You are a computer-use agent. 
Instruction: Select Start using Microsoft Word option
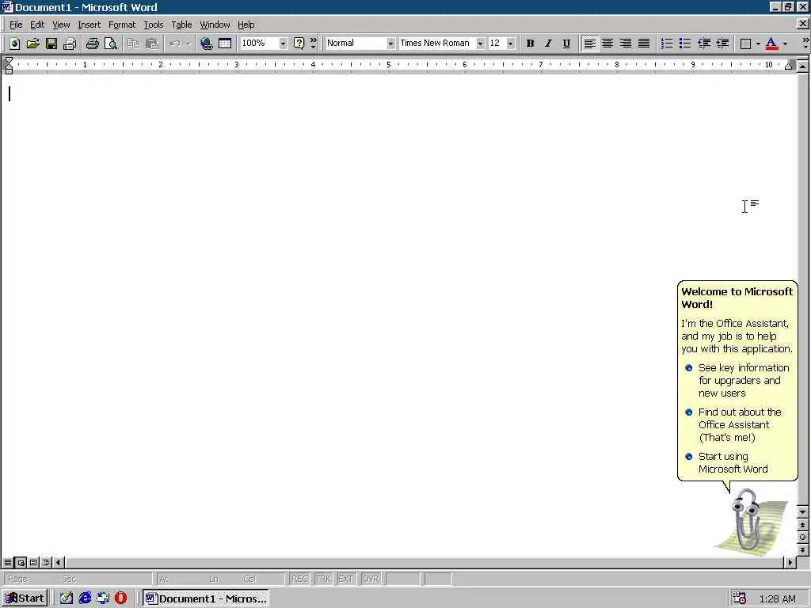point(727,462)
